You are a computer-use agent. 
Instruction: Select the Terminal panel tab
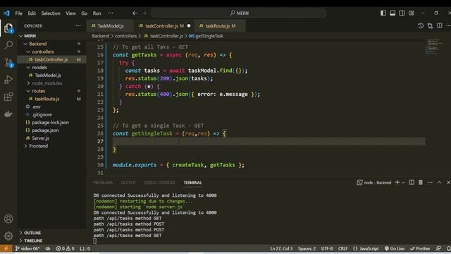click(192, 183)
